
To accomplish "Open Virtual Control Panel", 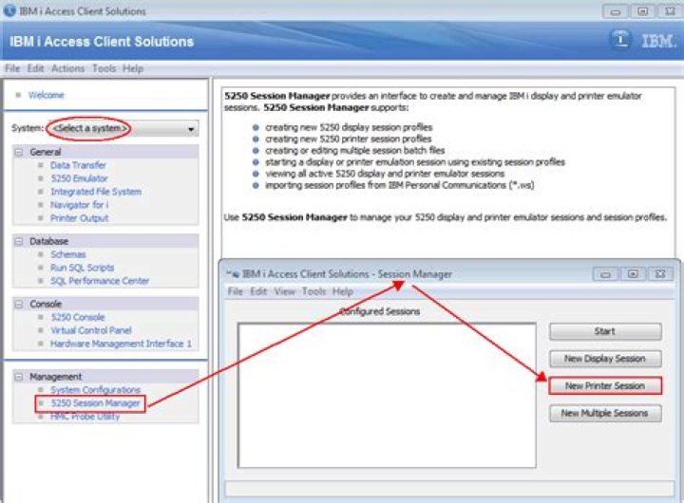I will (91, 330).
